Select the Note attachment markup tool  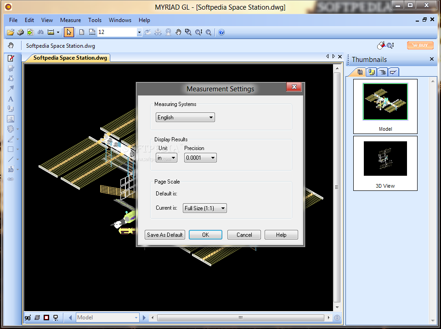[x=11, y=109]
